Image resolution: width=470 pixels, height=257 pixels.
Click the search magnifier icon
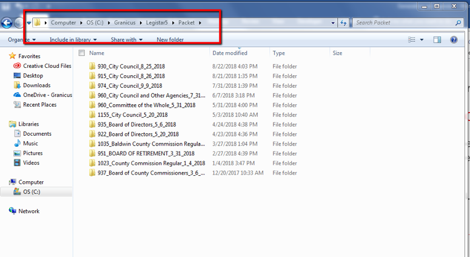(458, 23)
